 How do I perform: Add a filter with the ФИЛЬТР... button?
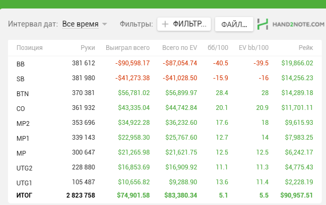[184, 24]
